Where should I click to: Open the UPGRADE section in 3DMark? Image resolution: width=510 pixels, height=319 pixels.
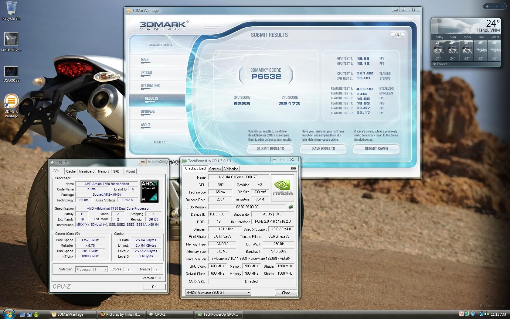pyautogui.click(x=148, y=112)
